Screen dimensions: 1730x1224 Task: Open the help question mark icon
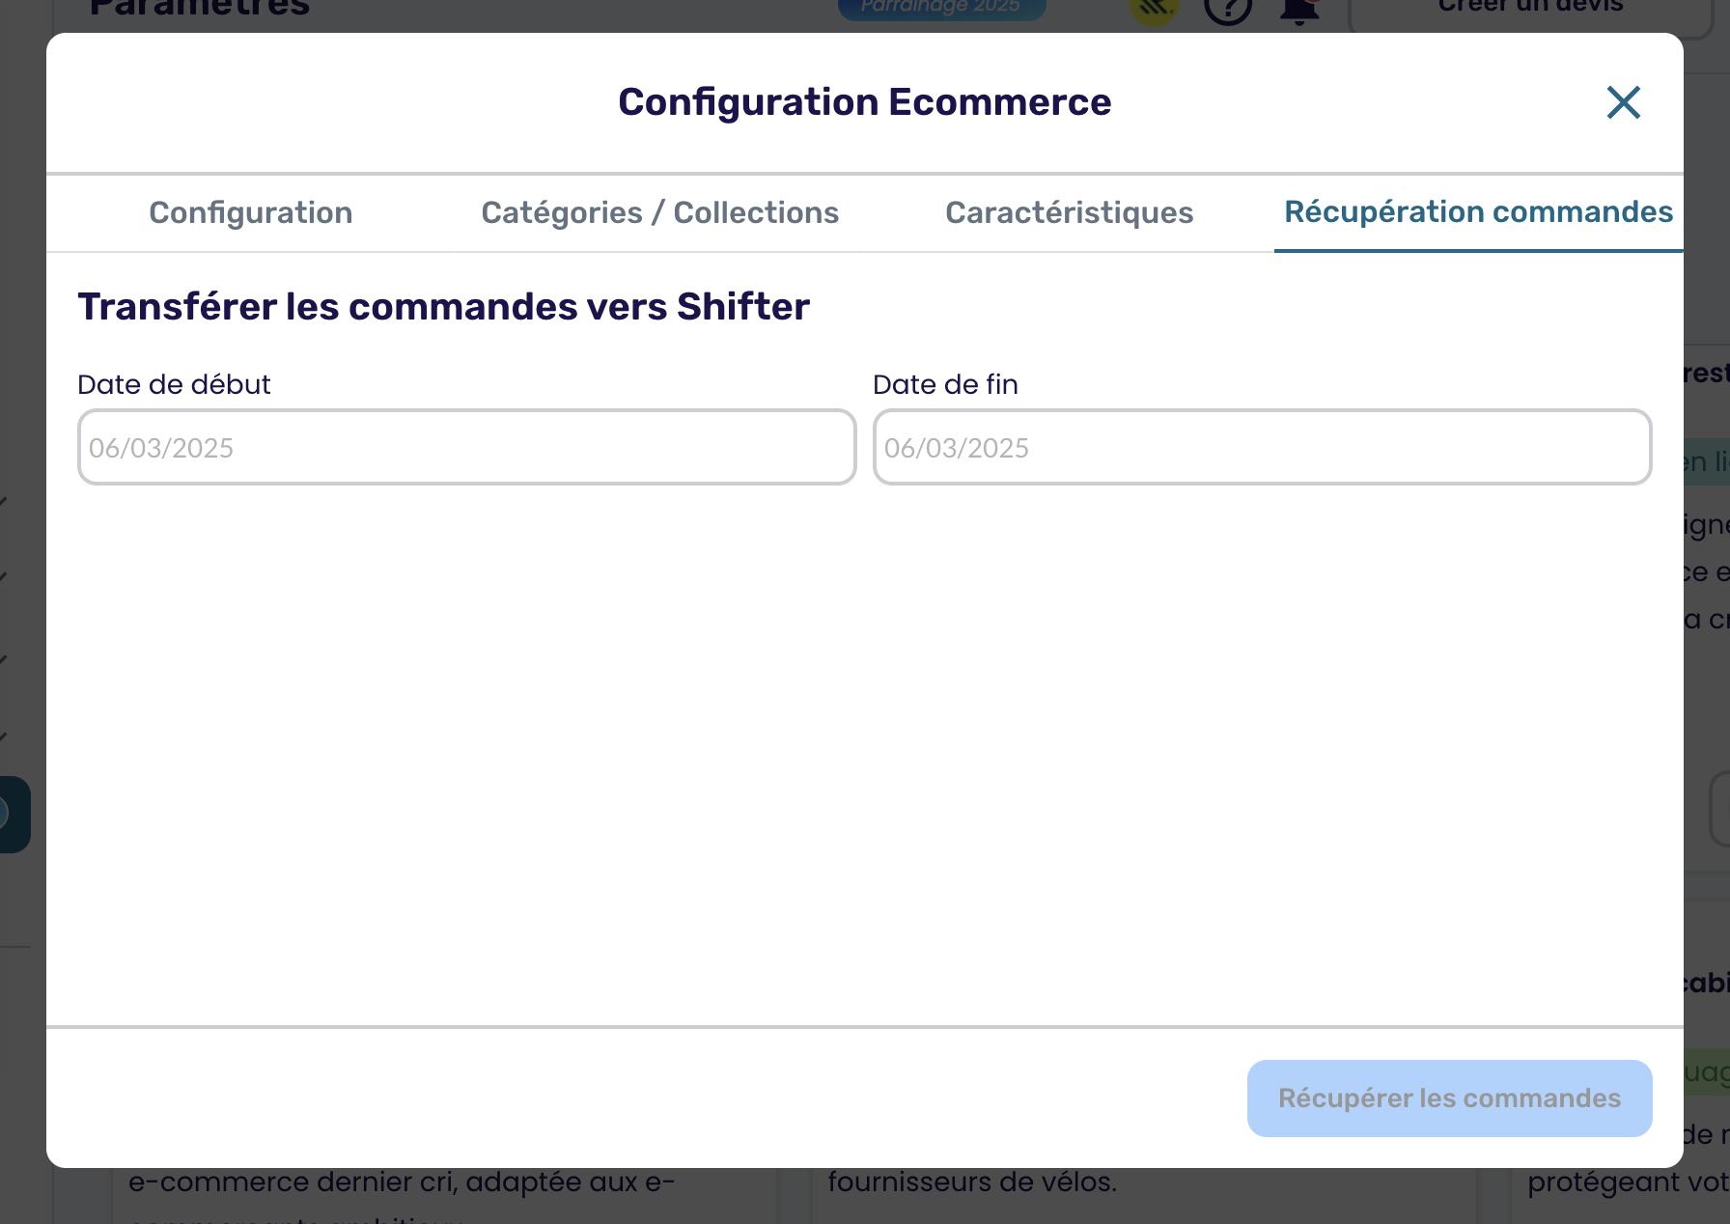1227,10
